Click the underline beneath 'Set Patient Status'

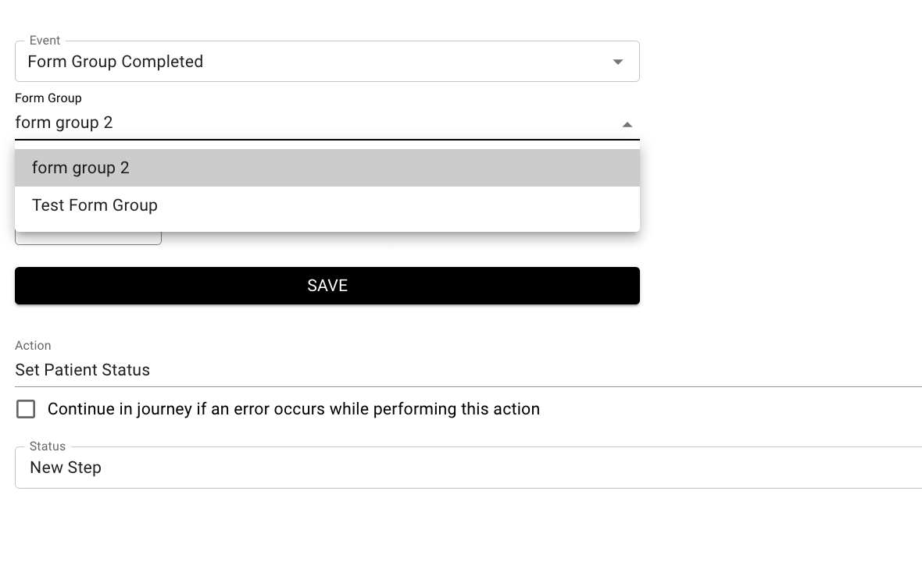pyautogui.click(x=469, y=386)
